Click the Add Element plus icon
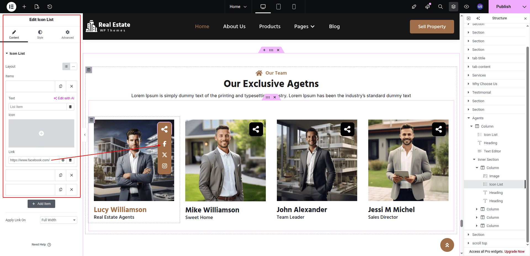Screen dimensions: 530x256 24,7
